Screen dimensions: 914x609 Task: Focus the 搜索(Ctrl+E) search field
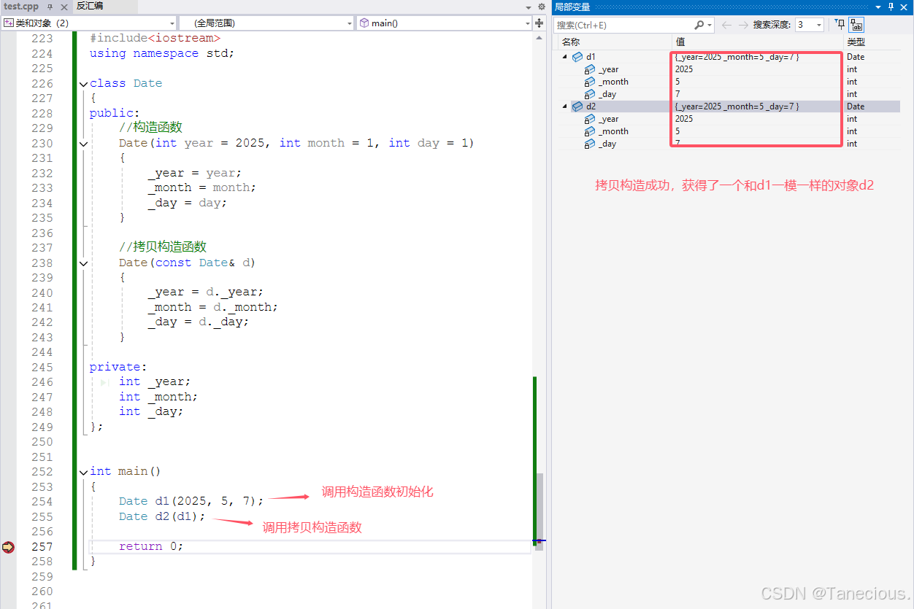tap(623, 25)
